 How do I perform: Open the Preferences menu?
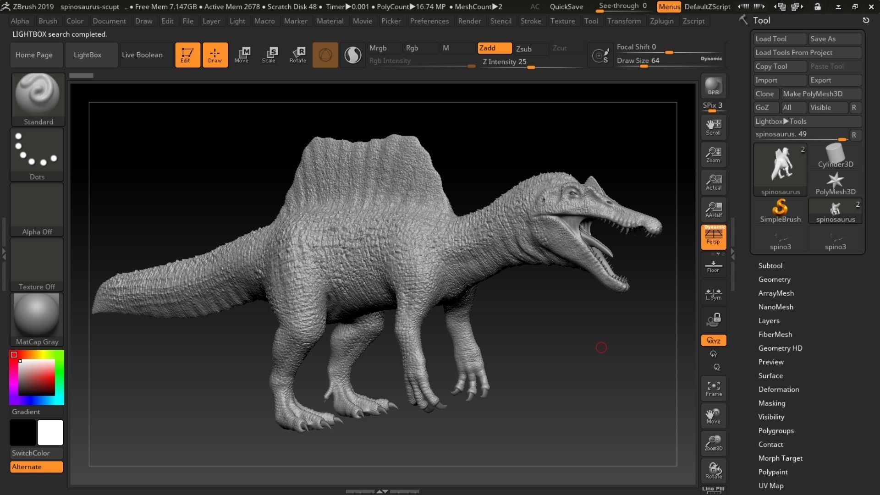click(x=429, y=21)
